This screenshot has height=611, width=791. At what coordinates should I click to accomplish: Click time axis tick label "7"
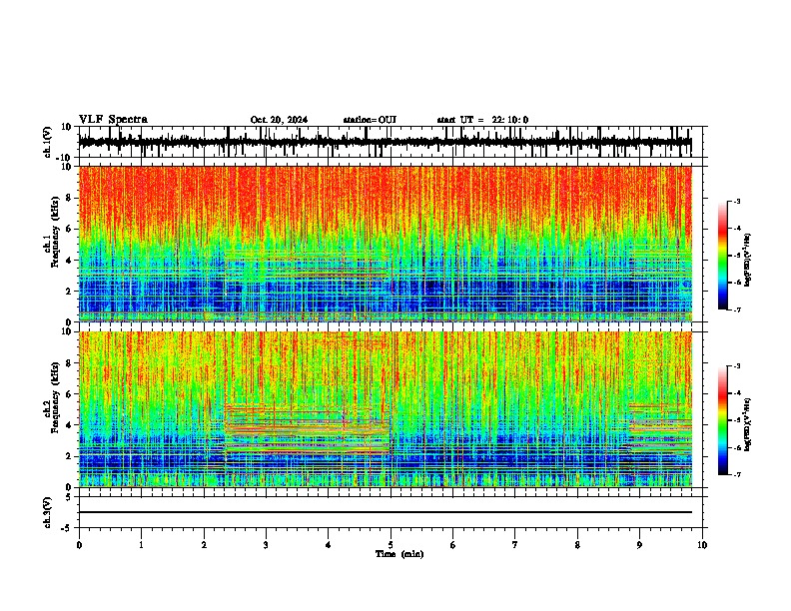pyautogui.click(x=515, y=545)
